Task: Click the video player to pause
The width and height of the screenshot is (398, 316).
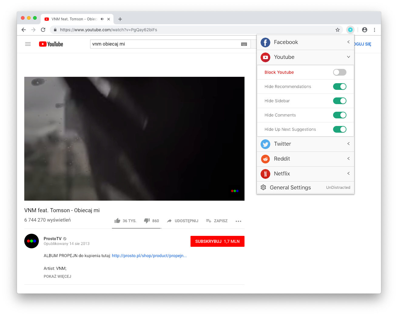Action: [134, 139]
